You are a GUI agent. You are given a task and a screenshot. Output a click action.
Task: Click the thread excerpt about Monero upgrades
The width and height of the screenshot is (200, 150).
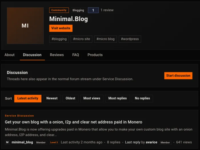[99, 132]
